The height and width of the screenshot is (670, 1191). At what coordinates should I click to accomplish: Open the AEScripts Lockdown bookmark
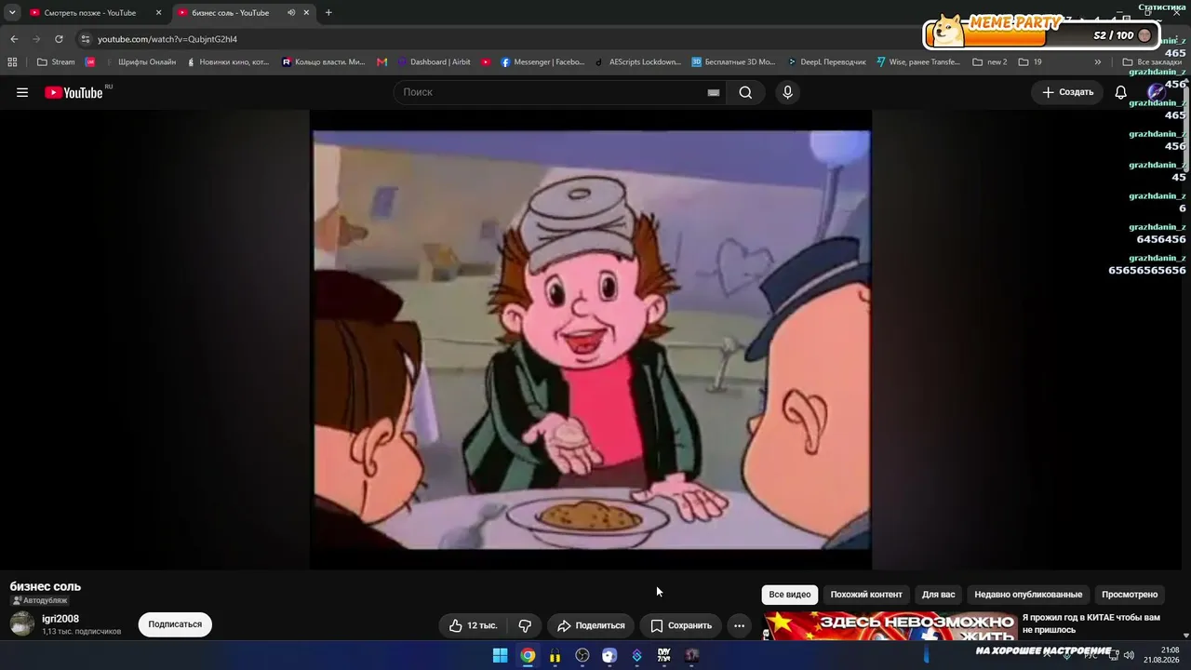click(x=637, y=62)
